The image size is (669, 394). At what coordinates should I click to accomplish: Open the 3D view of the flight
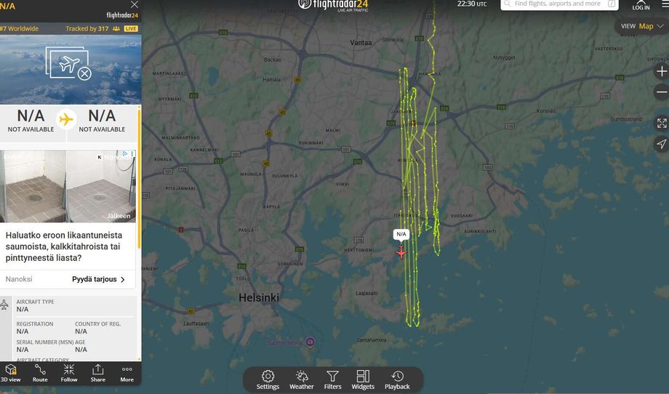pyautogui.click(x=10, y=373)
